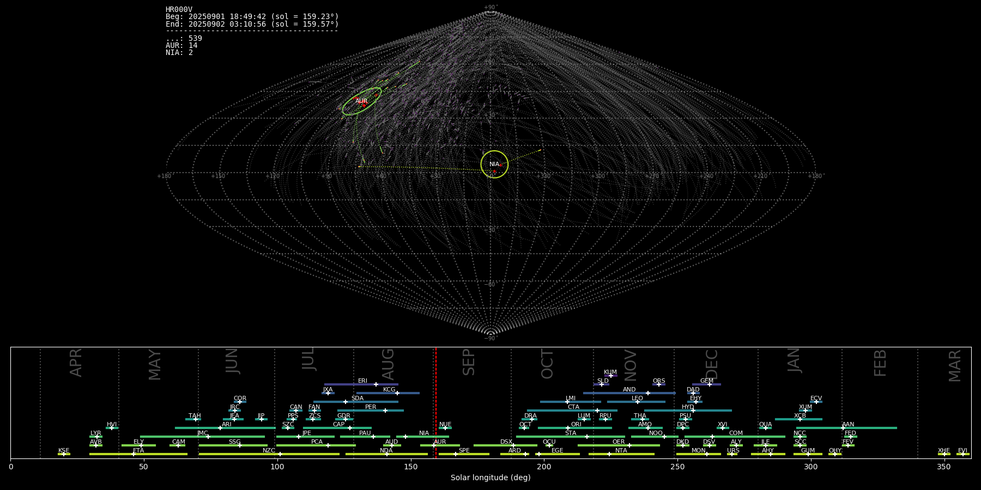The height and width of the screenshot is (490, 981).
Task: Click the CAP shower label
Action: pyautogui.click(x=338, y=425)
